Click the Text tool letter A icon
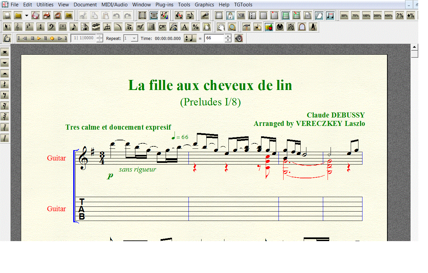428x273 pixels. click(x=184, y=27)
